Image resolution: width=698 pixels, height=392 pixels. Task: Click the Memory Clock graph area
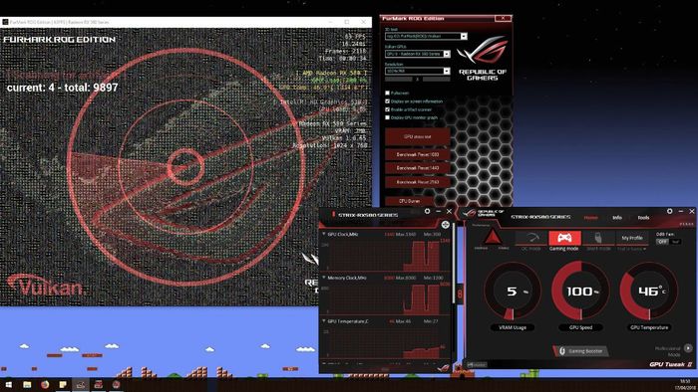click(385, 298)
